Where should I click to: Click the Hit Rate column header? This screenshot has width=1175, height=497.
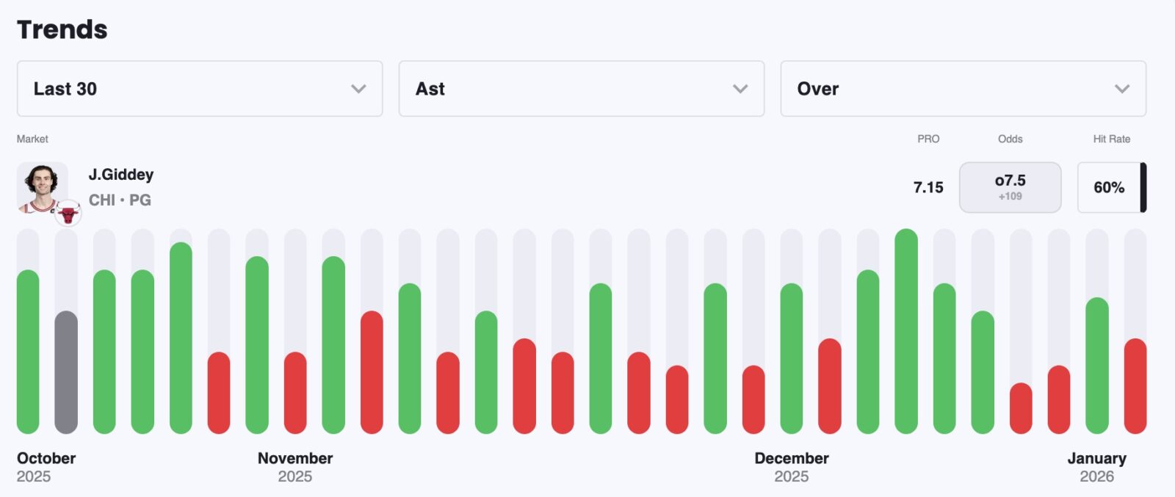coord(1111,139)
